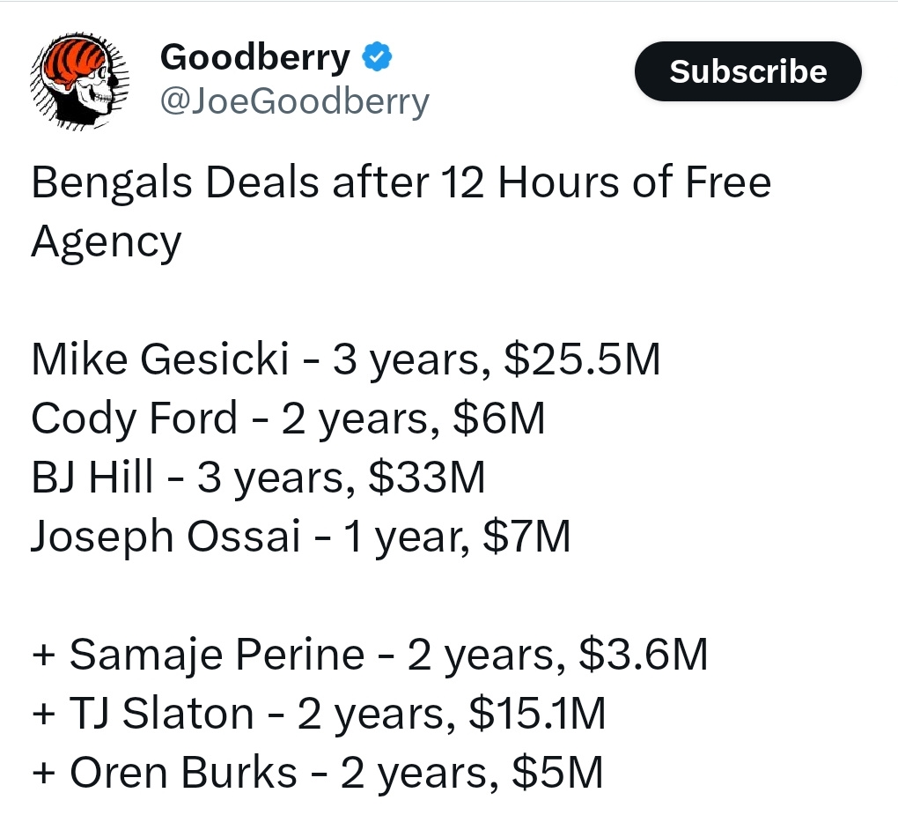The width and height of the screenshot is (898, 815).
Task: Open the Goodberry display name link
Action: 254,58
